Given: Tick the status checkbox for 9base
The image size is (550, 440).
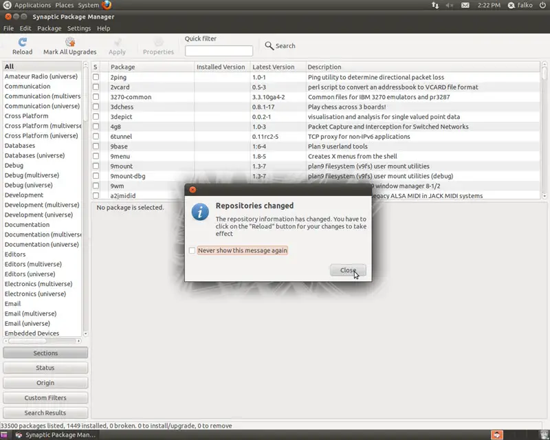Looking at the screenshot, I should click(96, 146).
